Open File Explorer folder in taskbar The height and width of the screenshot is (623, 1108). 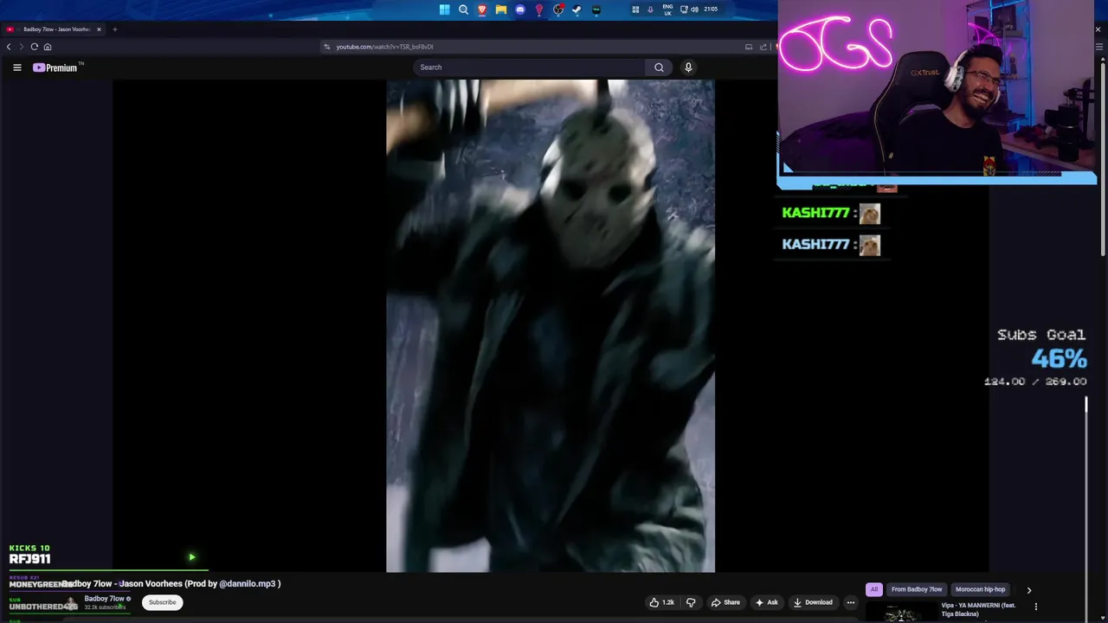click(501, 10)
